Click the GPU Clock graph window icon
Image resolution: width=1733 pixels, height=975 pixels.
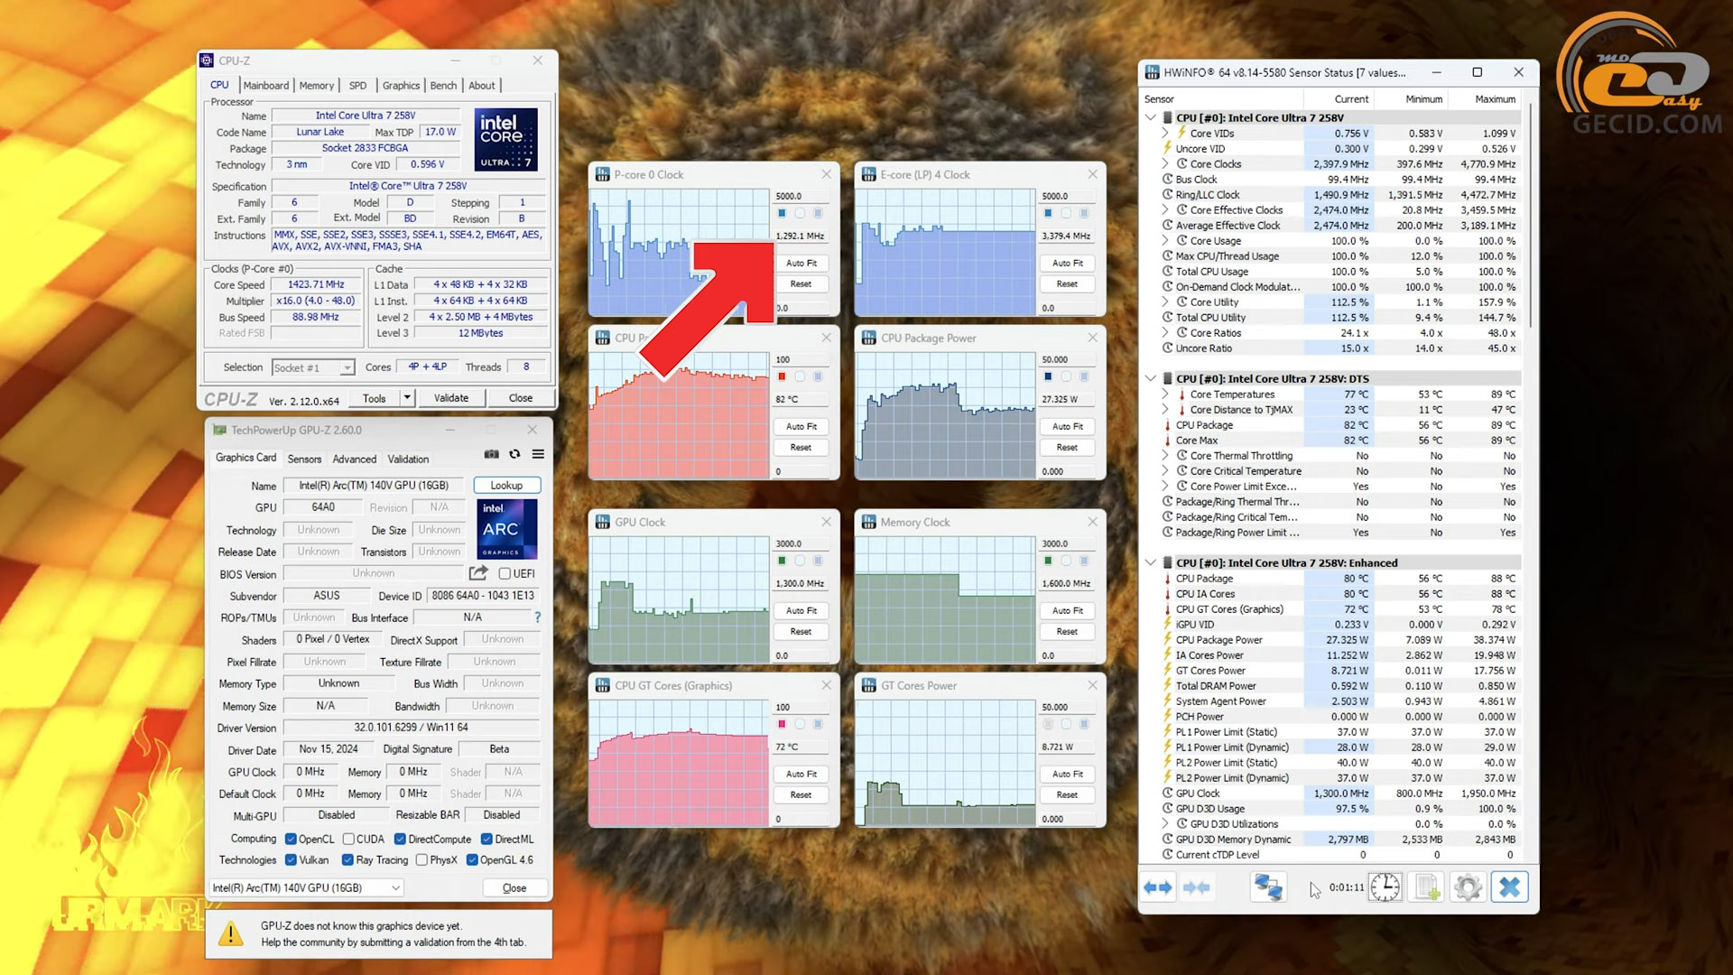(x=603, y=522)
